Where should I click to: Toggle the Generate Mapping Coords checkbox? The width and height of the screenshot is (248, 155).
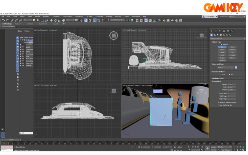[219, 102]
